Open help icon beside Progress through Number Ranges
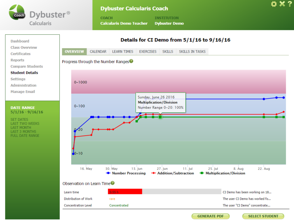 point(131,61)
